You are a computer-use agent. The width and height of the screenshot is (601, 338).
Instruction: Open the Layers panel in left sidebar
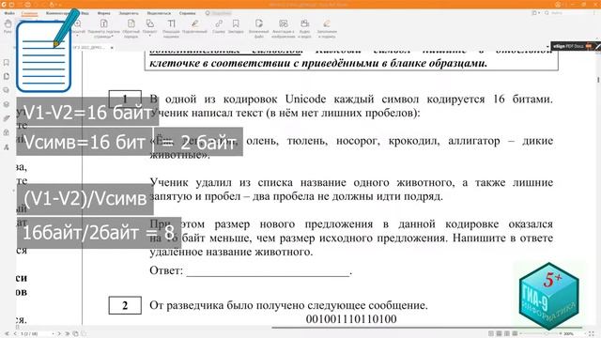pyautogui.click(x=7, y=104)
